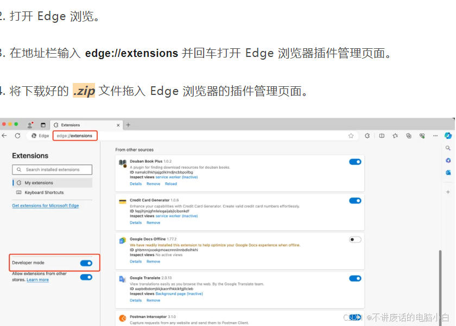456x326 pixels.
Task: Click the Postman Interceptor extension name
Action: [x=148, y=317]
